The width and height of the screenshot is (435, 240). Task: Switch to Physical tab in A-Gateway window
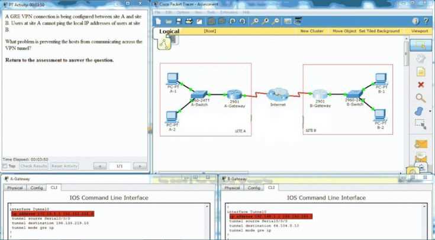click(15, 188)
